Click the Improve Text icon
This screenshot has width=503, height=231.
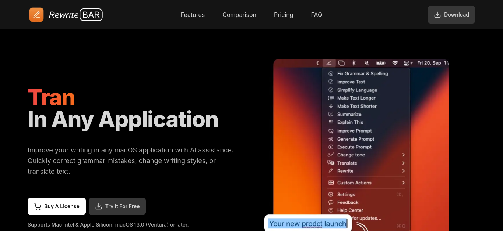coord(331,82)
